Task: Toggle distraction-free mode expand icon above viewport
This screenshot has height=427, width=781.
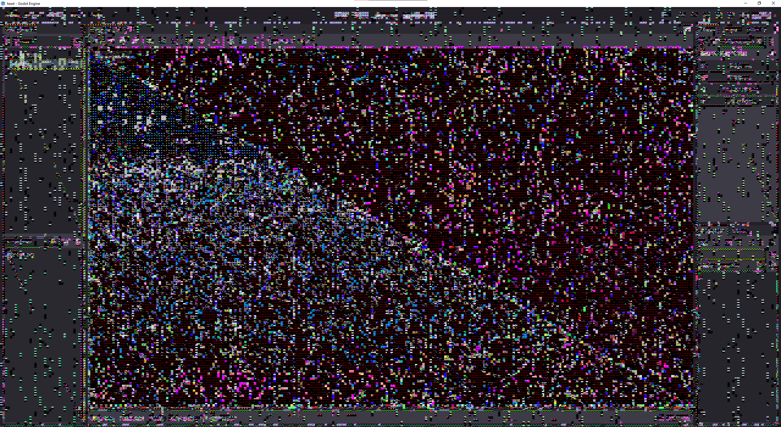Action: 687,29
